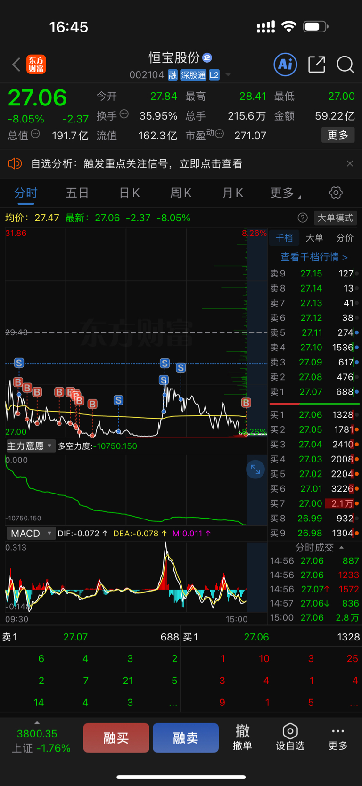362x786 pixels.
Task: Tap the 卖5 27.11 row
Action: (314, 332)
